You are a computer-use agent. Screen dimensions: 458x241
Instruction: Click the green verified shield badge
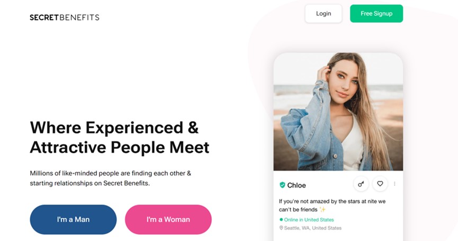tap(282, 185)
